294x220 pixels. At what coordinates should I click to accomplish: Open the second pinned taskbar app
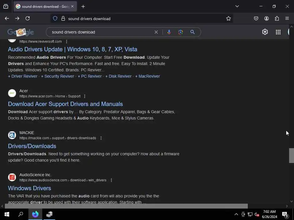click(49, 214)
